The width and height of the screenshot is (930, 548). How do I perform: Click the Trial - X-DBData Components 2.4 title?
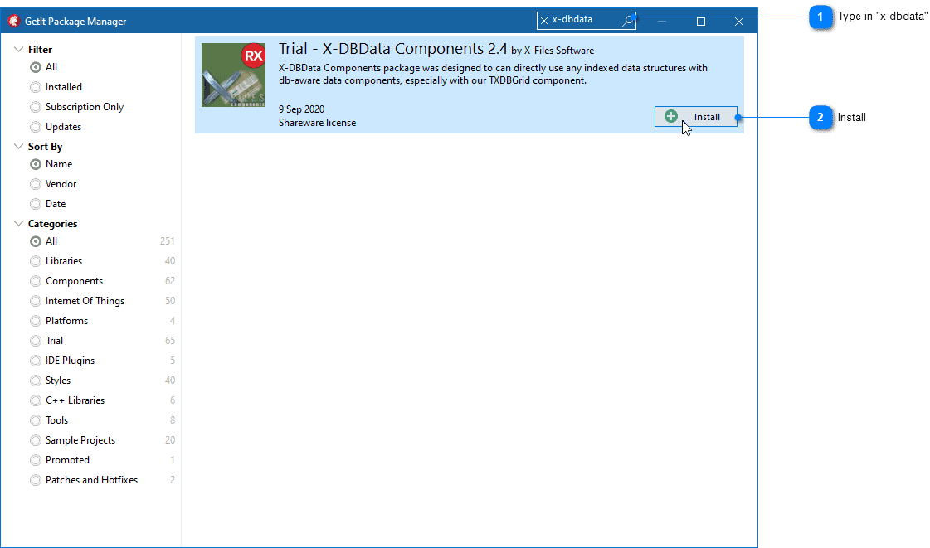[x=392, y=49]
